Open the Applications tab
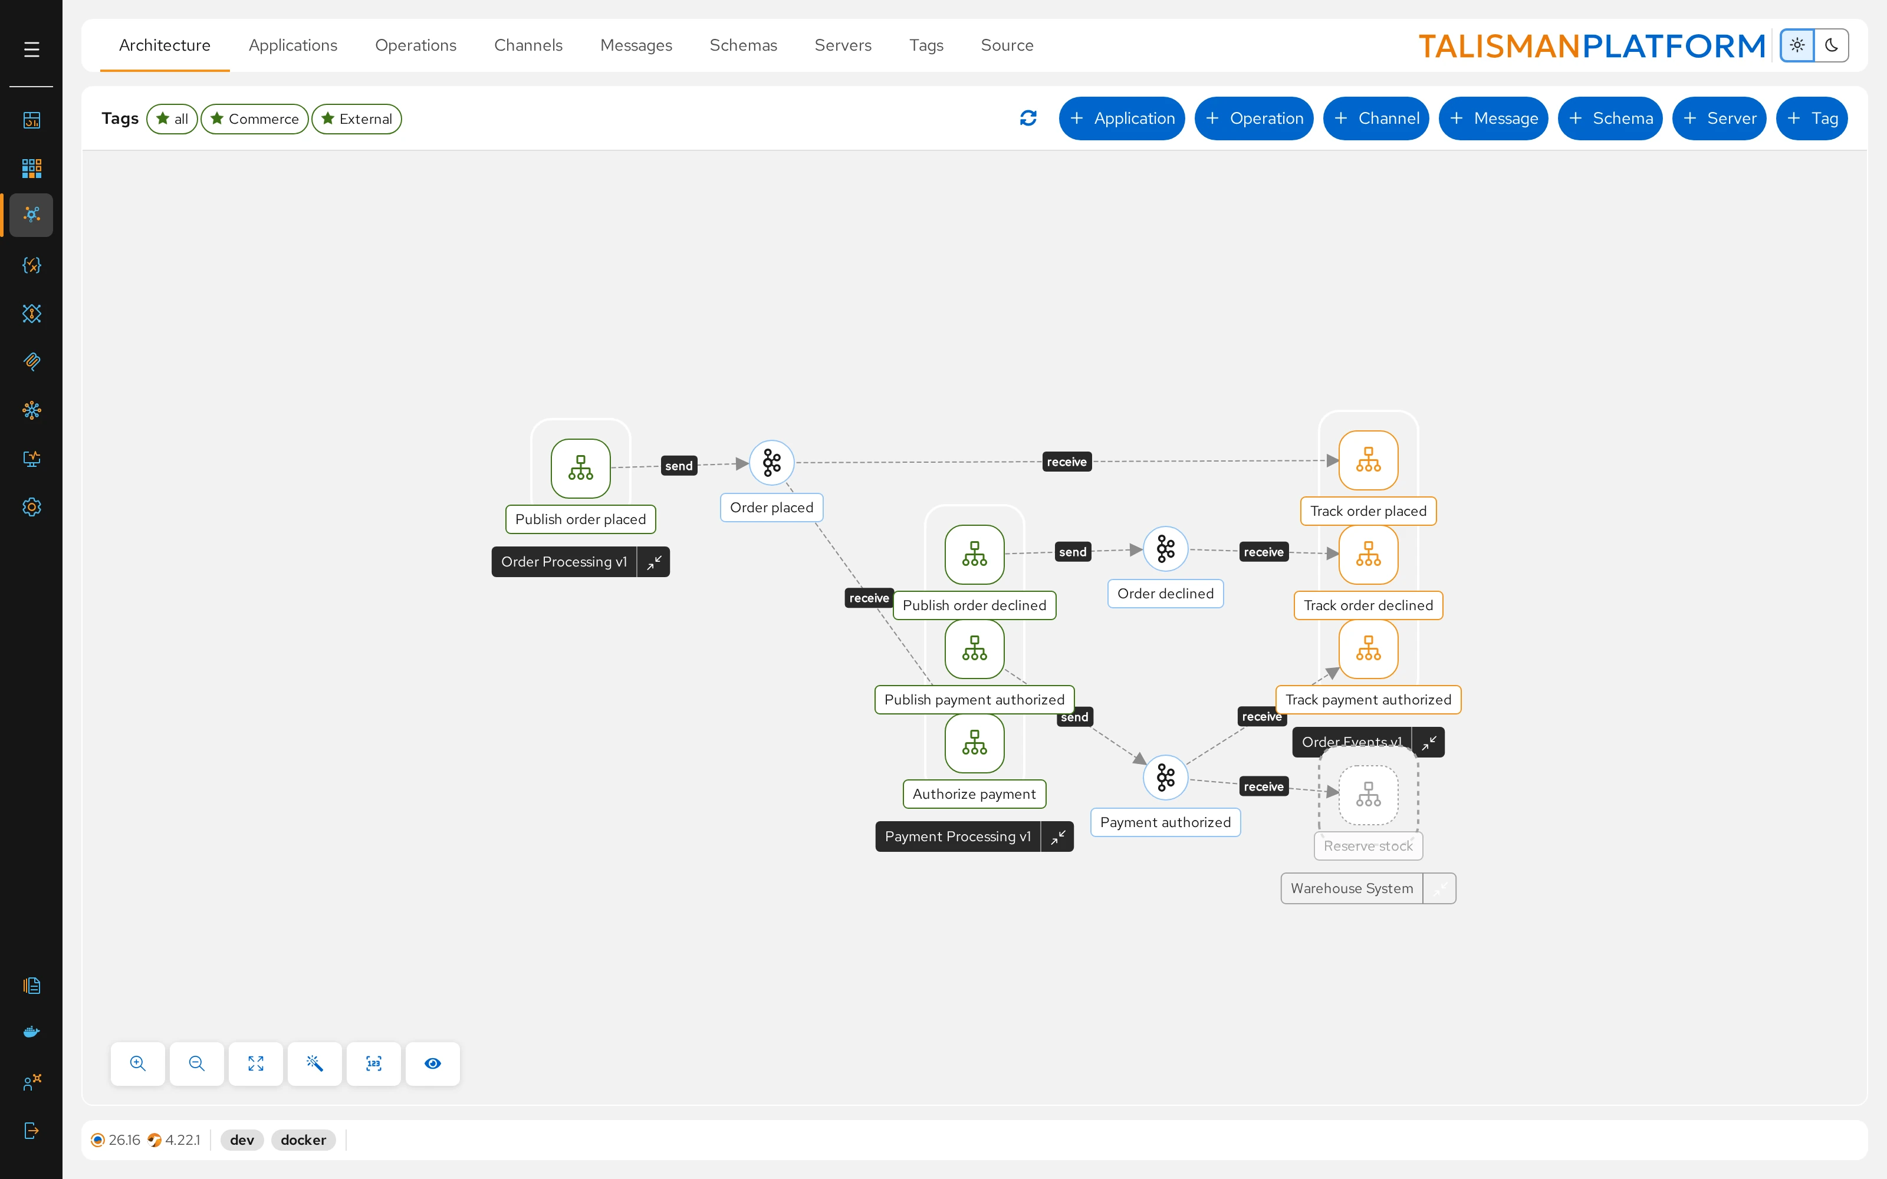 [292, 45]
